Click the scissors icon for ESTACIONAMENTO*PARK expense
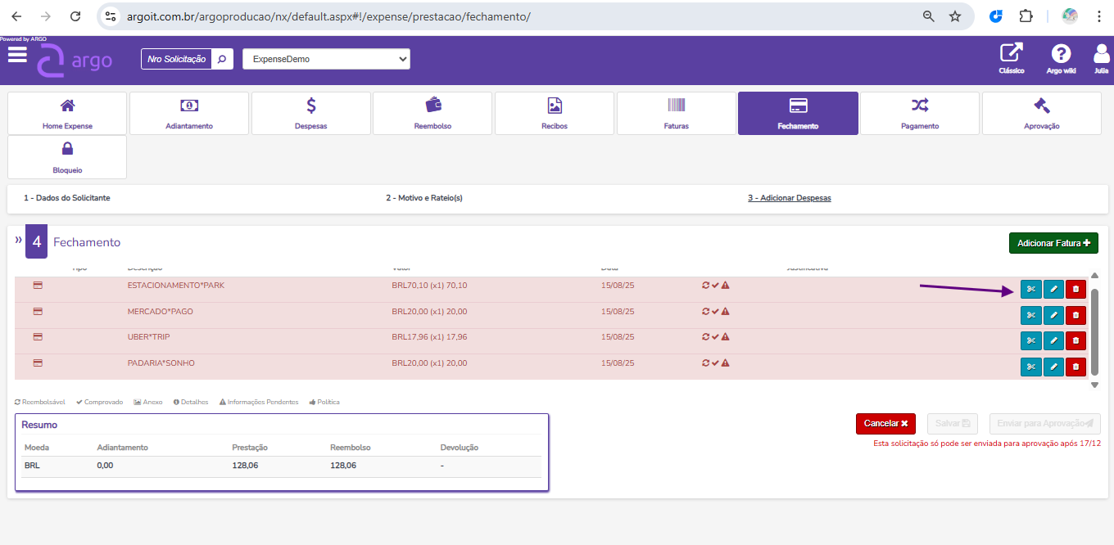 click(x=1030, y=289)
